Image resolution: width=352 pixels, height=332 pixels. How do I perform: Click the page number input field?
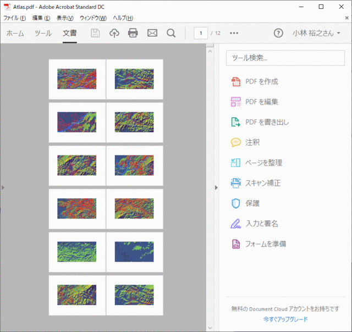click(x=201, y=33)
